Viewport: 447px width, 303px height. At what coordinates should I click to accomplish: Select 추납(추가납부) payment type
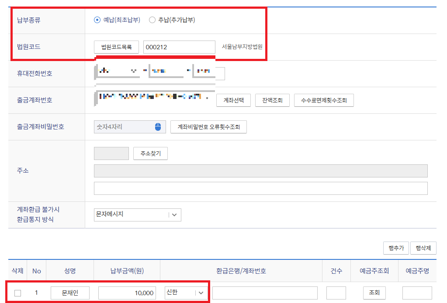coord(152,19)
